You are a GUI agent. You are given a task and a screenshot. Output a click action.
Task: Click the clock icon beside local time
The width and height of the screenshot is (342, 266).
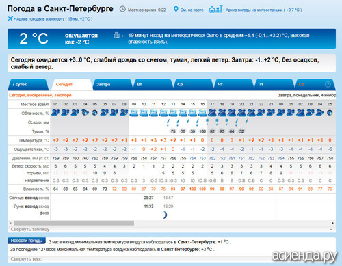pyautogui.click(x=122, y=9)
